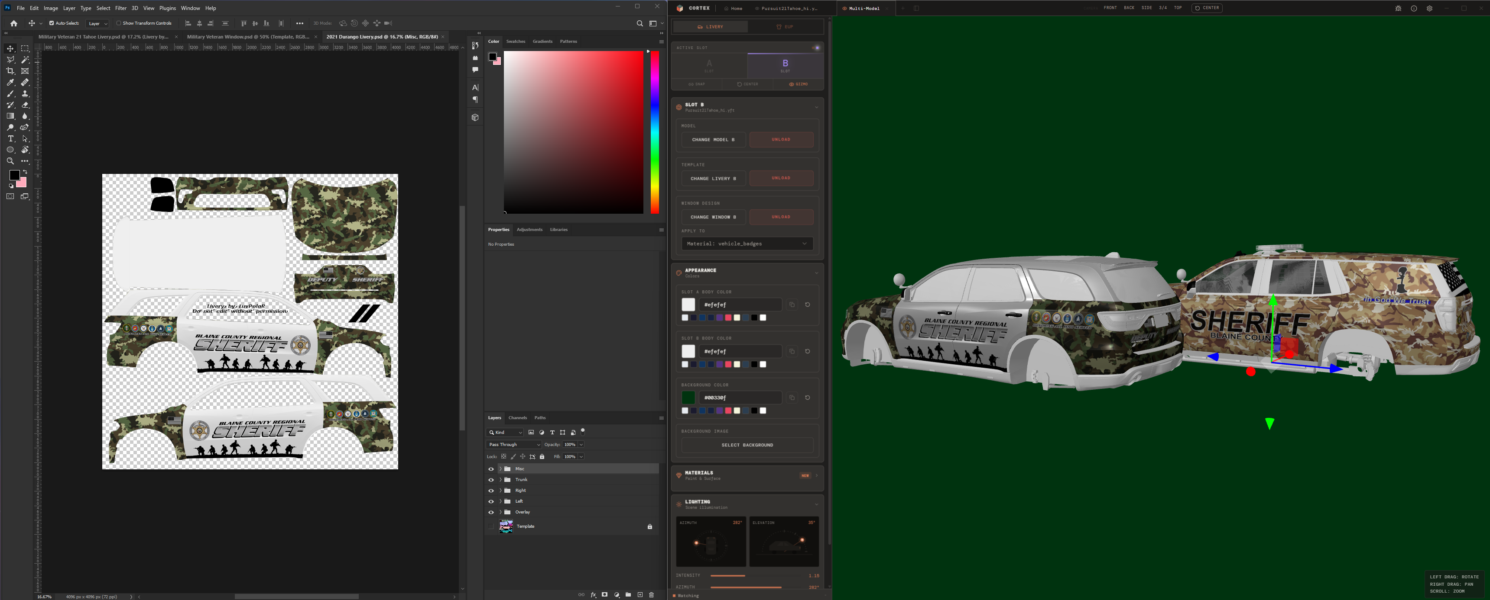
Task: Click the Background Color swatch in Cortex
Action: 688,398
